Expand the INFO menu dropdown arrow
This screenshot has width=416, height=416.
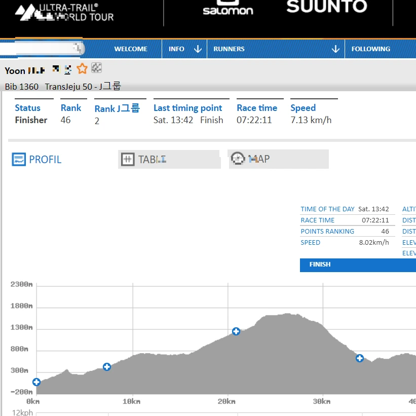click(198, 49)
